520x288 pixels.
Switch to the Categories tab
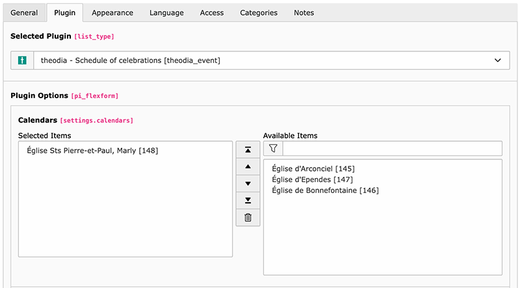(259, 12)
